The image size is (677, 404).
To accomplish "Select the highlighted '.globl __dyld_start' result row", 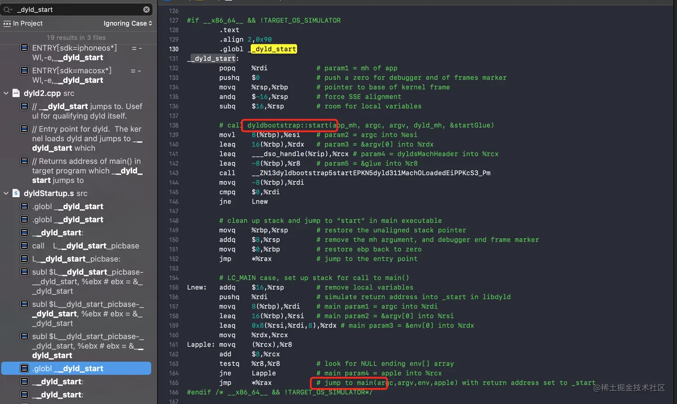I will tap(77, 368).
